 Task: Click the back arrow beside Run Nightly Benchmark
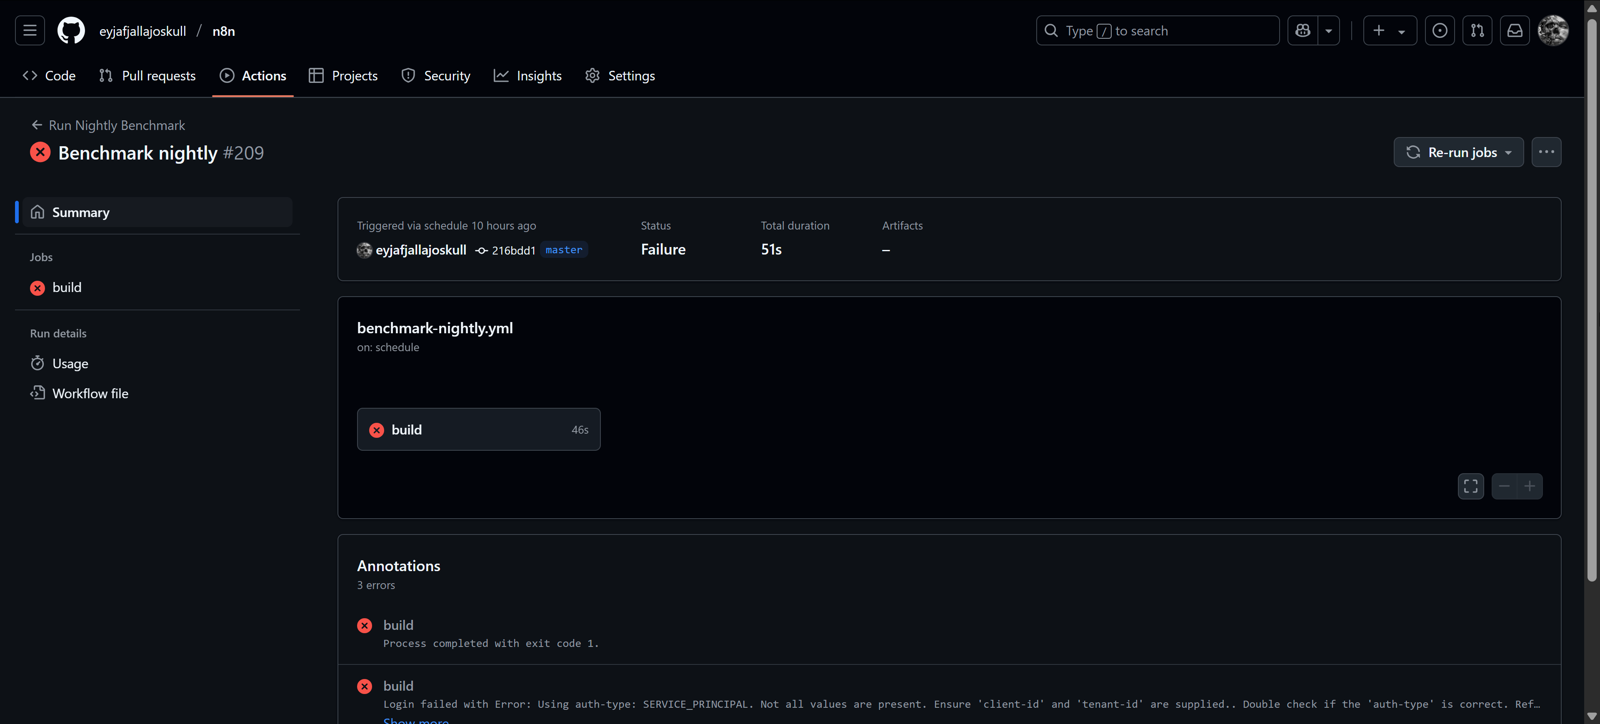(x=37, y=125)
